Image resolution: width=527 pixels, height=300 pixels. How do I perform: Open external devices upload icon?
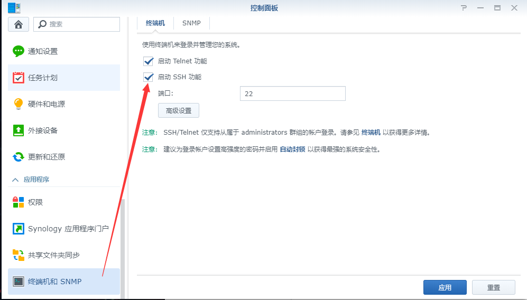(19, 130)
